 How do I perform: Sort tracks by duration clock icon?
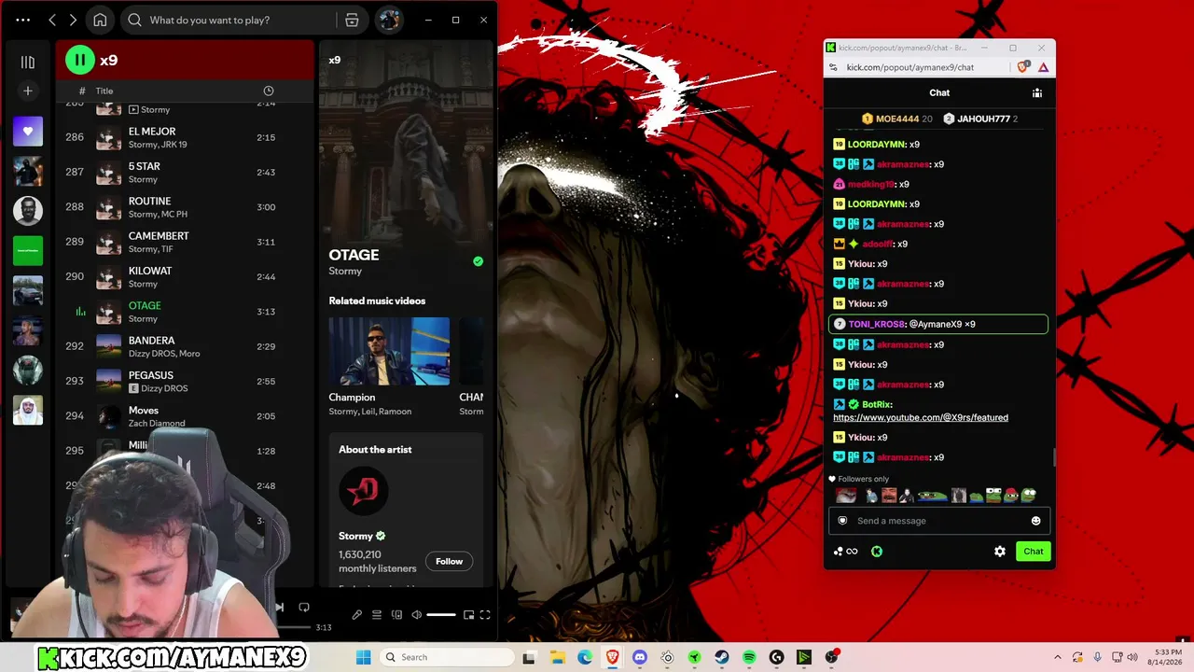tap(269, 91)
